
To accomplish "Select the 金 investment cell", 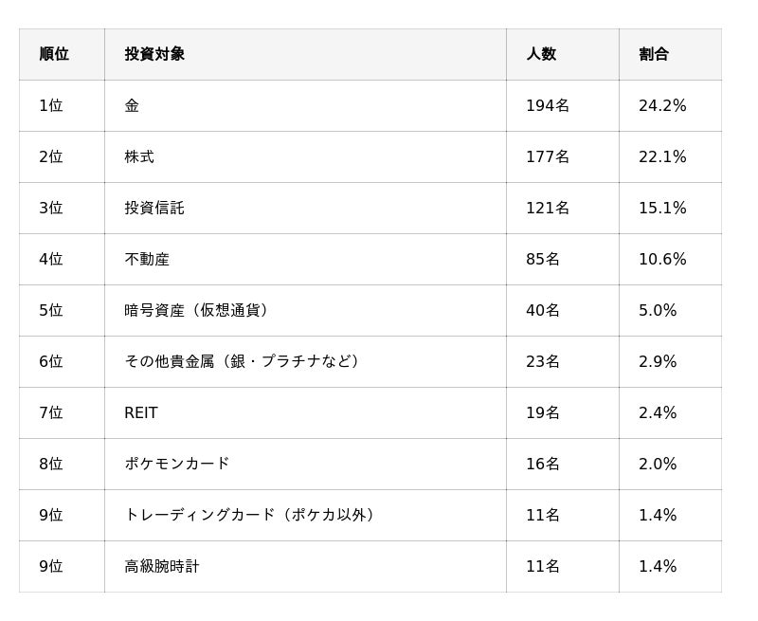I will click(x=132, y=105).
